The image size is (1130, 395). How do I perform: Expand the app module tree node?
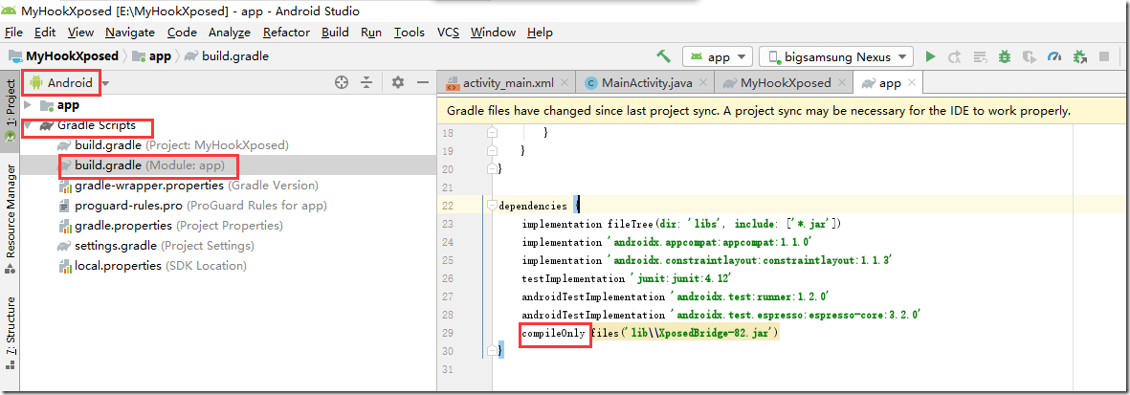coord(28,105)
